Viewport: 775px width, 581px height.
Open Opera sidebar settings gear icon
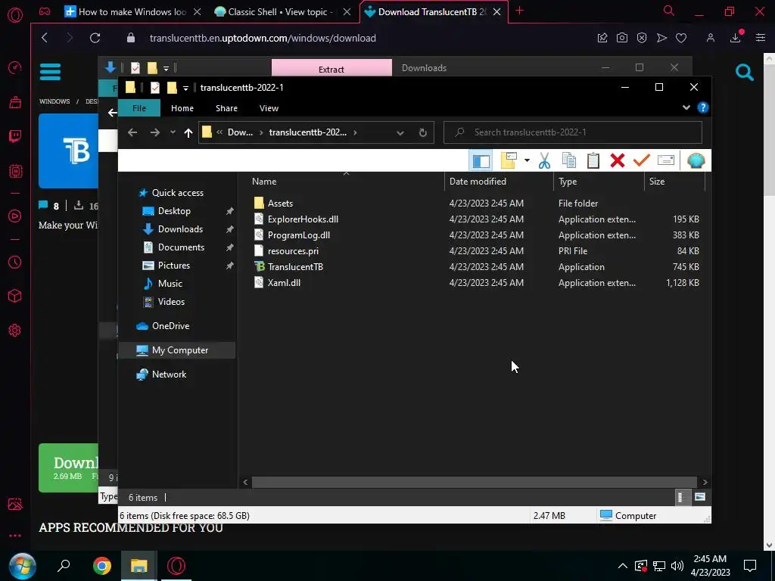point(15,331)
